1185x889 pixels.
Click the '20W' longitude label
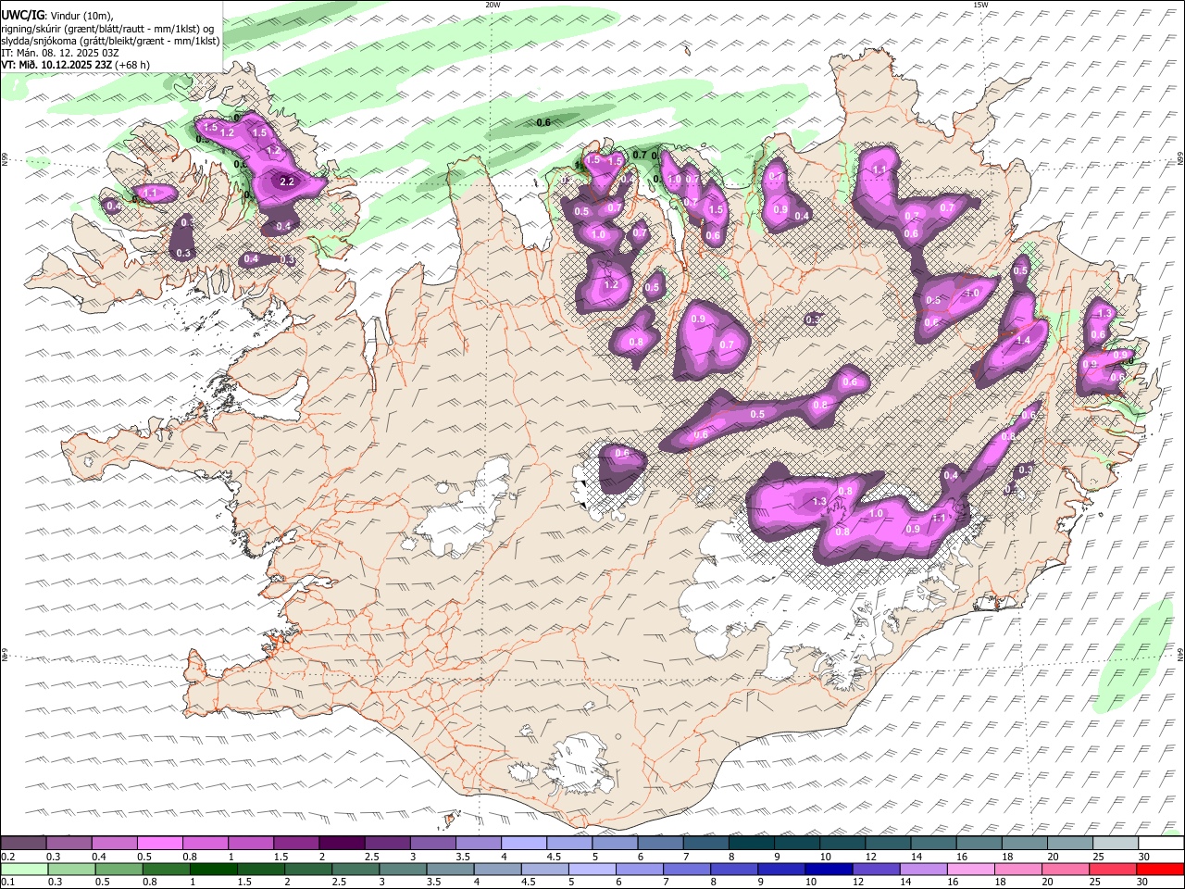pos(493,5)
